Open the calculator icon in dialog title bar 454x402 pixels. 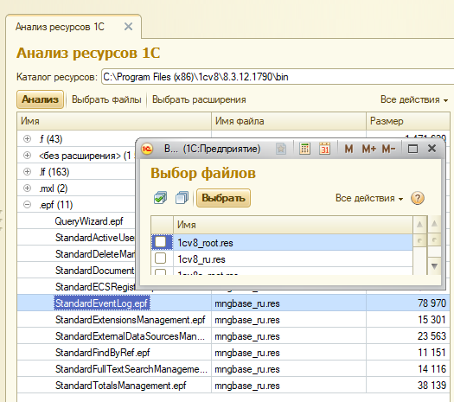pyautogui.click(x=304, y=149)
